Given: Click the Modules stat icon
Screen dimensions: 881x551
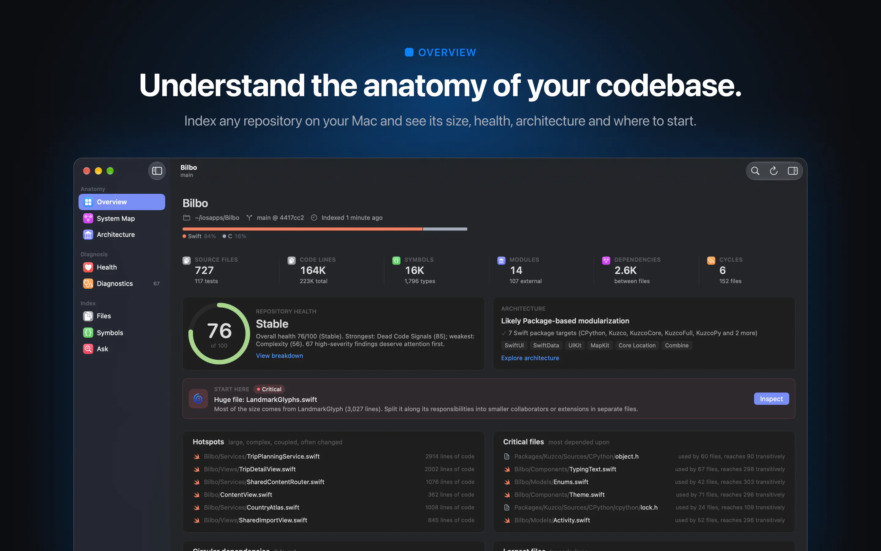Looking at the screenshot, I should coord(501,260).
